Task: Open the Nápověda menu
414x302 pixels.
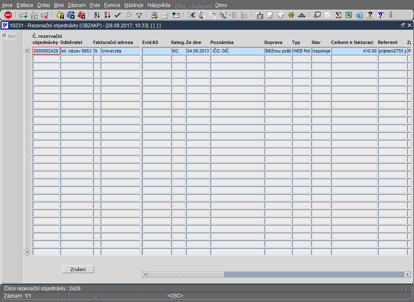Action: tap(159, 5)
